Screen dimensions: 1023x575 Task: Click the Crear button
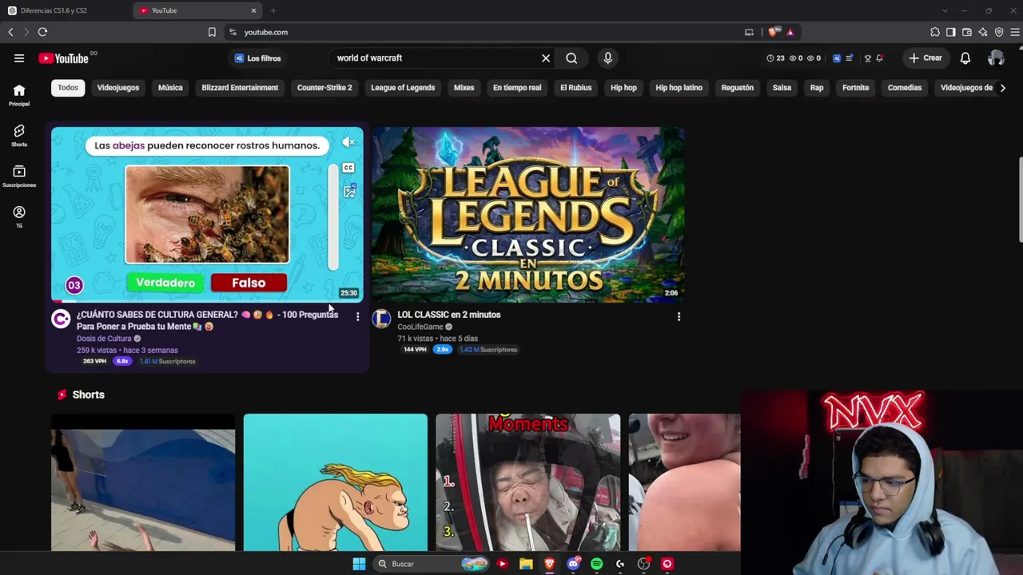(925, 58)
